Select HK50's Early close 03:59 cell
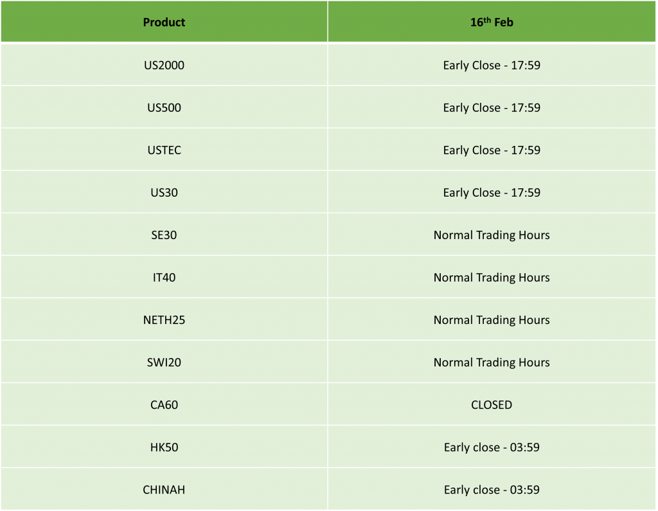 click(x=492, y=447)
